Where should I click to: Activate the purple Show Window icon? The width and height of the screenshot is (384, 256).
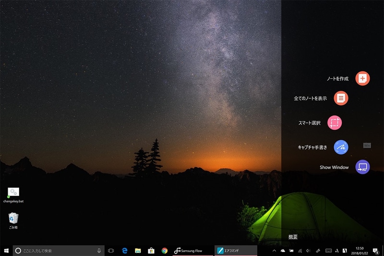pyautogui.click(x=362, y=167)
